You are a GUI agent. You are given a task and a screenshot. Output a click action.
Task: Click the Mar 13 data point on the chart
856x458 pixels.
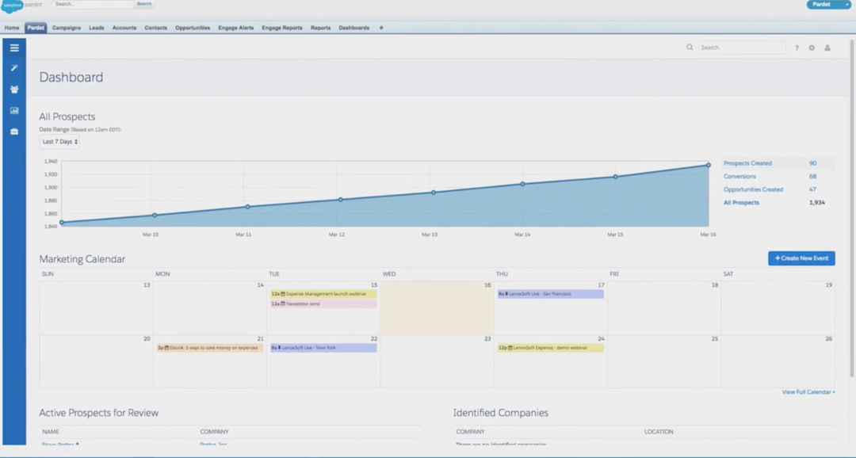(x=434, y=193)
